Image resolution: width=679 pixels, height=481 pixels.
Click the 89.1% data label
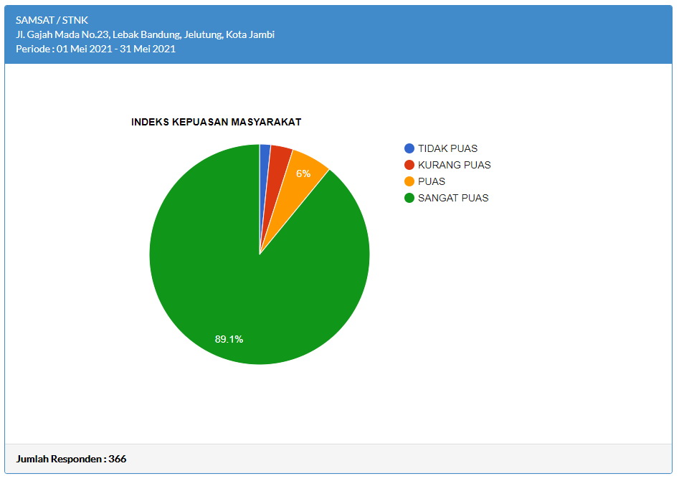229,339
